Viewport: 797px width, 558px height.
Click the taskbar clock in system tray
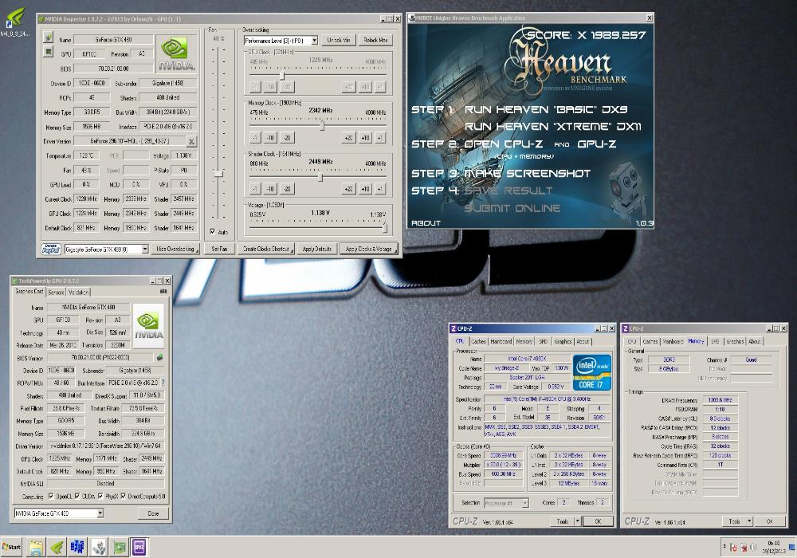[773, 548]
